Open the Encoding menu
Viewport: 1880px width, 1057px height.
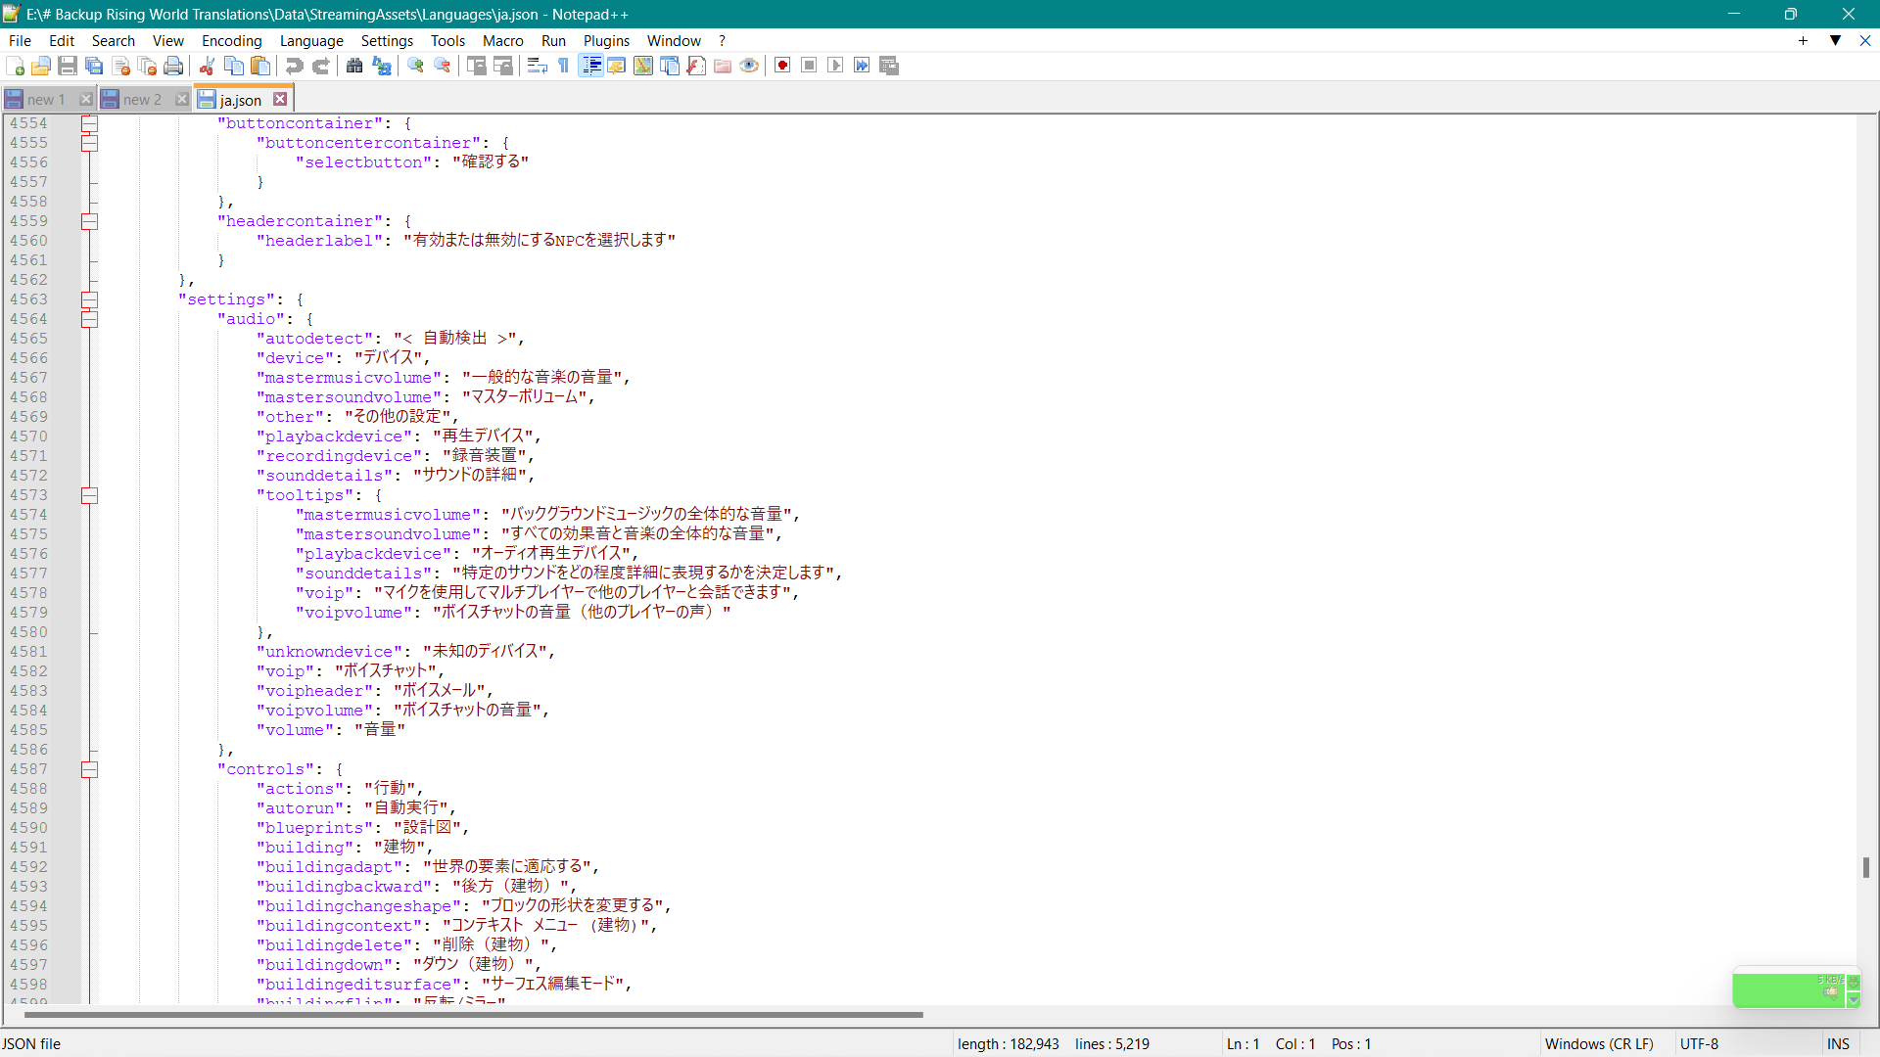point(231,41)
